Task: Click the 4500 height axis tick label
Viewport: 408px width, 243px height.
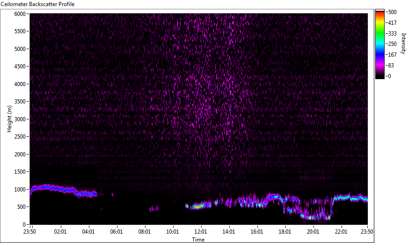Action: (20, 66)
